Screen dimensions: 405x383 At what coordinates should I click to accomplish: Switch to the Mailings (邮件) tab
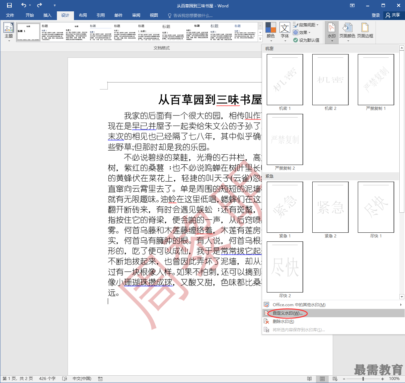(x=118, y=15)
